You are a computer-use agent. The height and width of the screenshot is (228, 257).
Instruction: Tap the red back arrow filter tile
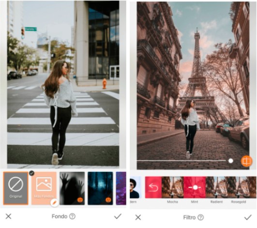(153, 187)
